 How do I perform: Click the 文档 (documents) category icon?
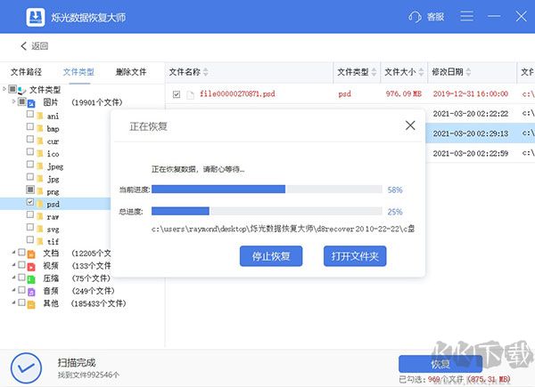tap(31, 253)
